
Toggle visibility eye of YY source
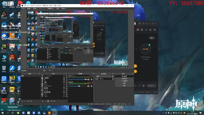pyautogui.click(x=64, y=80)
